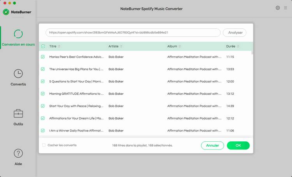
Task: Click Annuler to cancel
Action: tap(213, 146)
